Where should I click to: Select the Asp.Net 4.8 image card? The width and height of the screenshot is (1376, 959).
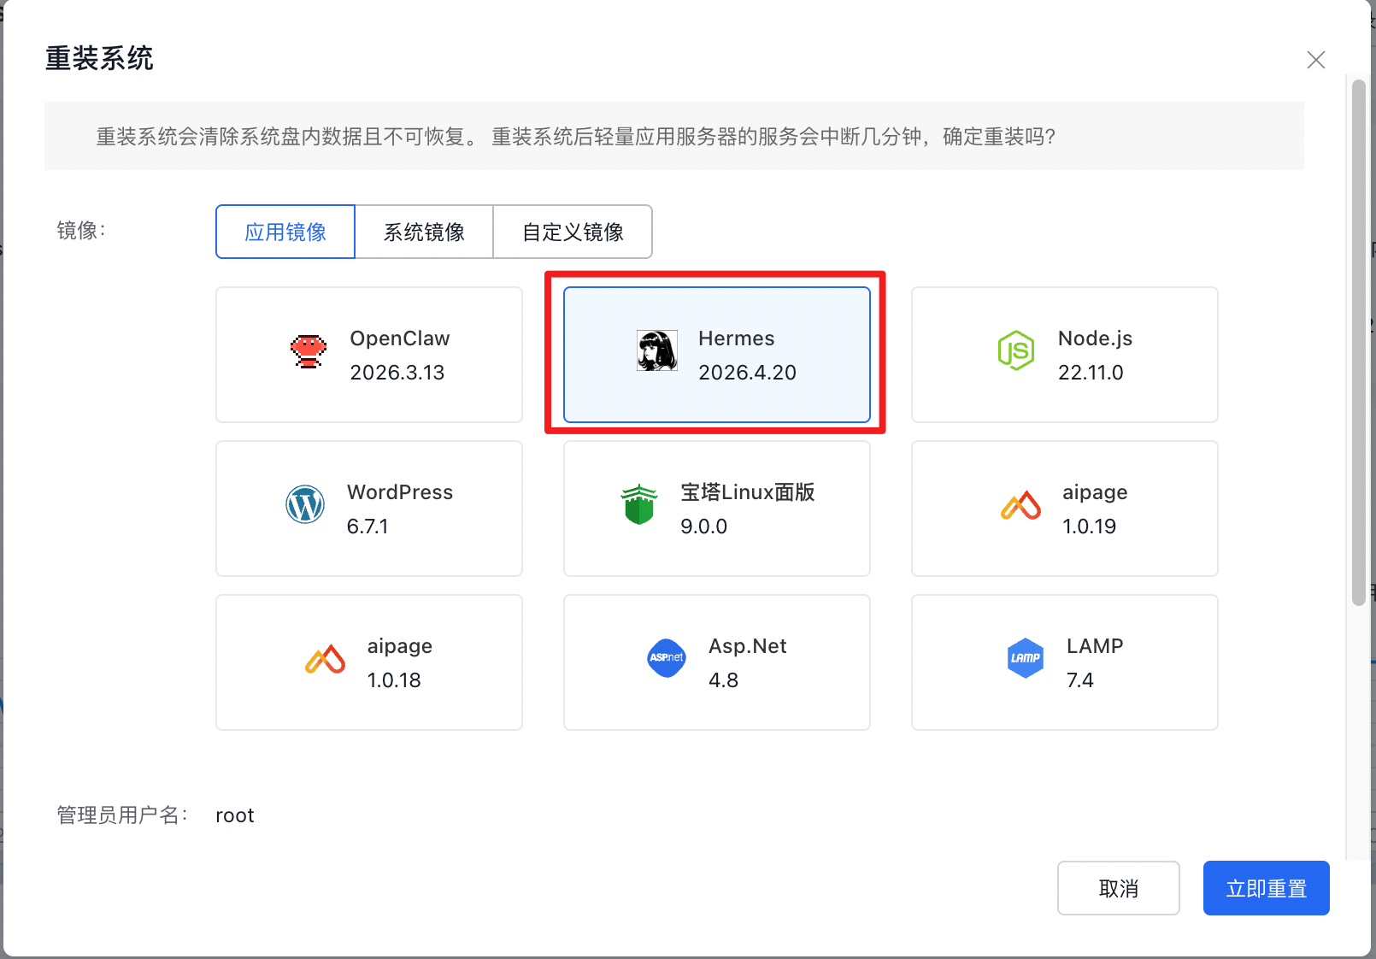coord(717,662)
